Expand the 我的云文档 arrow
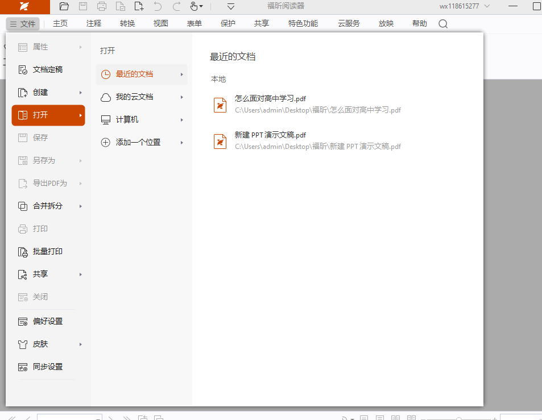The image size is (542, 420). point(182,97)
